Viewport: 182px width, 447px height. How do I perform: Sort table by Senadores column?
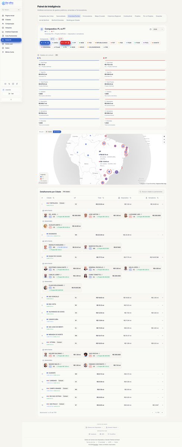coord(152,198)
